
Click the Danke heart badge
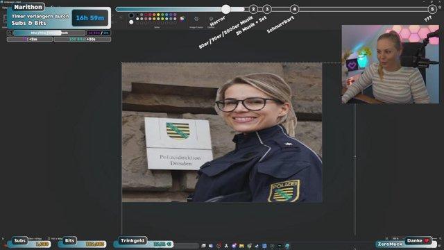(x=418, y=241)
